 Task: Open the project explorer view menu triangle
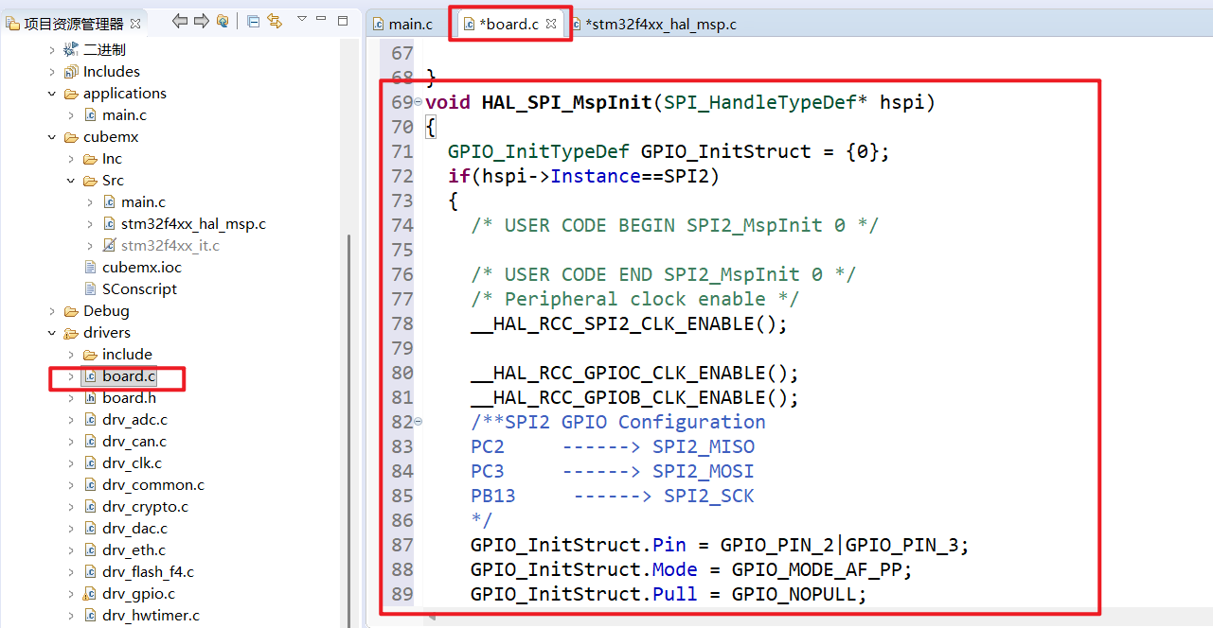[x=302, y=19]
